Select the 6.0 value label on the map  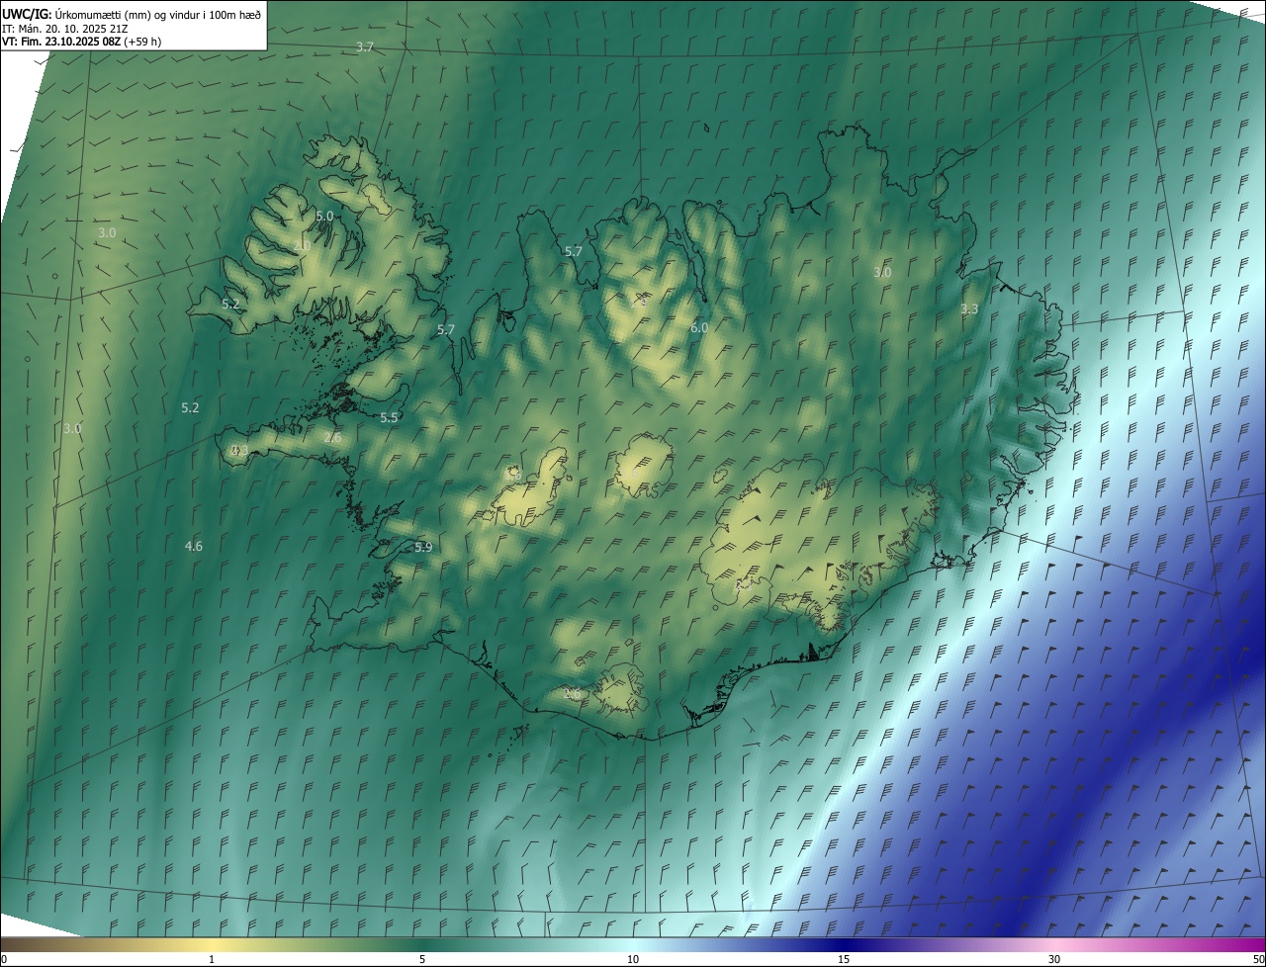pos(699,327)
